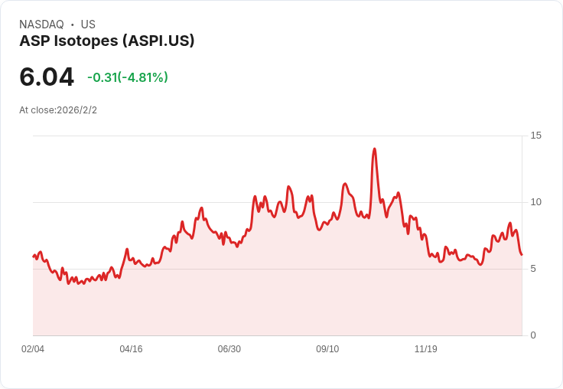Click the rightmost end of the price line

tap(521, 254)
